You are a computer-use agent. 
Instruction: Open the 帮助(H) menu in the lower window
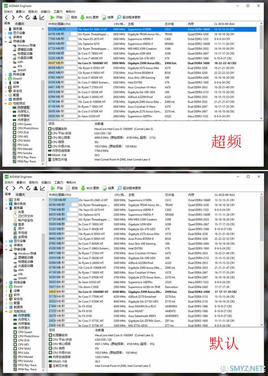[71, 182]
